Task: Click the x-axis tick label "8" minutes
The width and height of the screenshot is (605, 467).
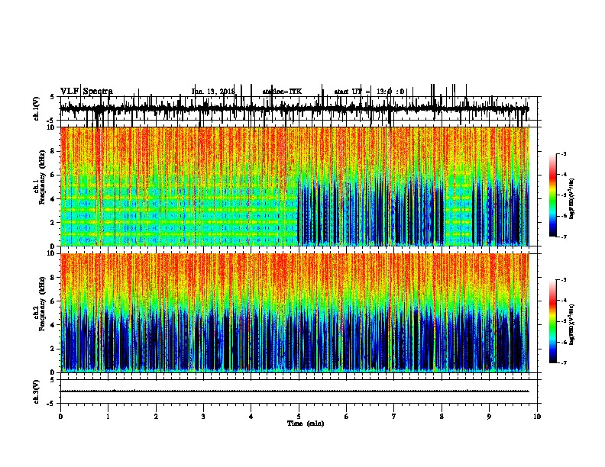Action: [x=442, y=416]
